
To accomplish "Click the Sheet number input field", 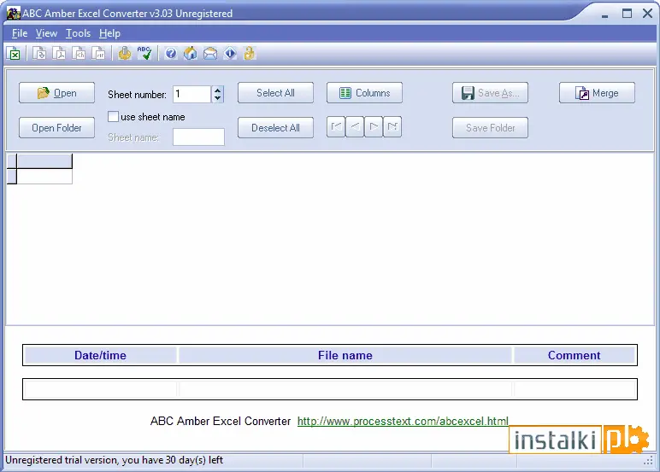I will click(192, 94).
